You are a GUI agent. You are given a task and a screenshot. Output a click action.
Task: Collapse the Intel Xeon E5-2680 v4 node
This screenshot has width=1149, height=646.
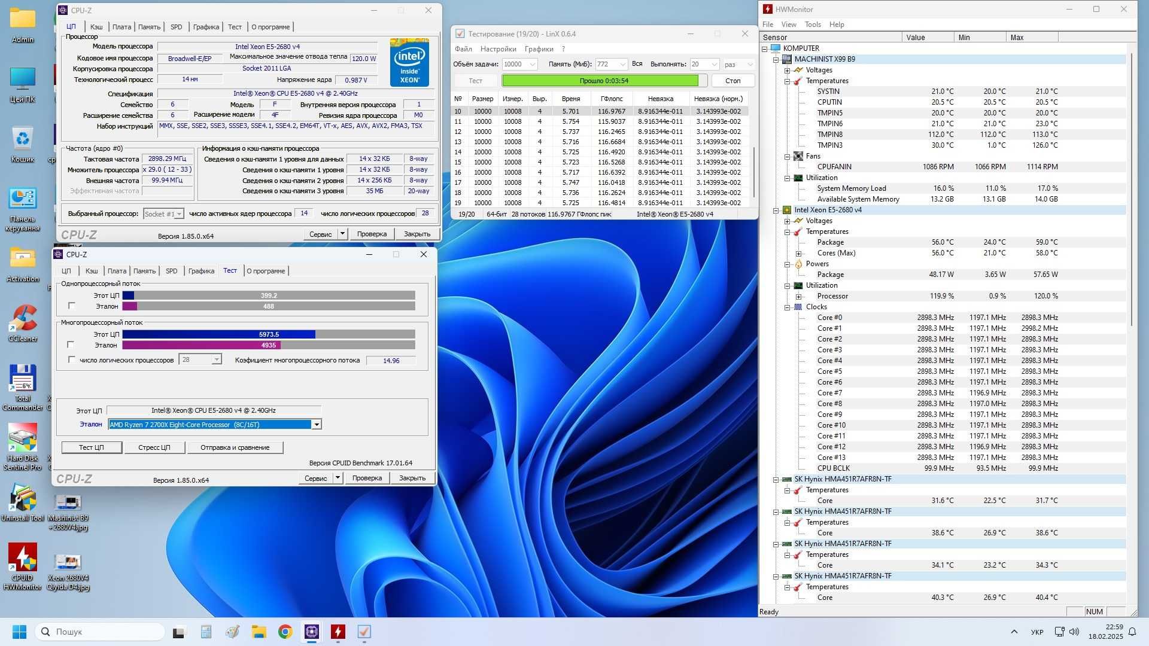(776, 210)
